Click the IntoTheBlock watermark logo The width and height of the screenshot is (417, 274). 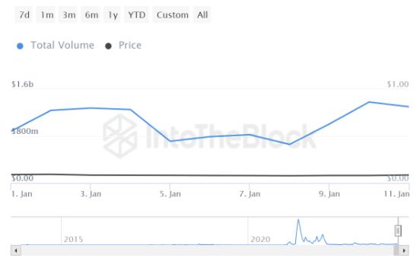point(120,135)
